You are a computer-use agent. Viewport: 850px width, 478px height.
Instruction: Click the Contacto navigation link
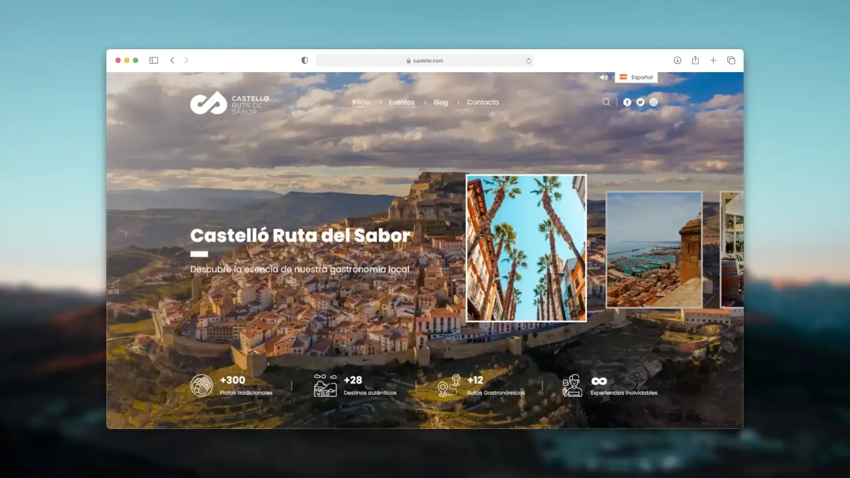tap(483, 102)
